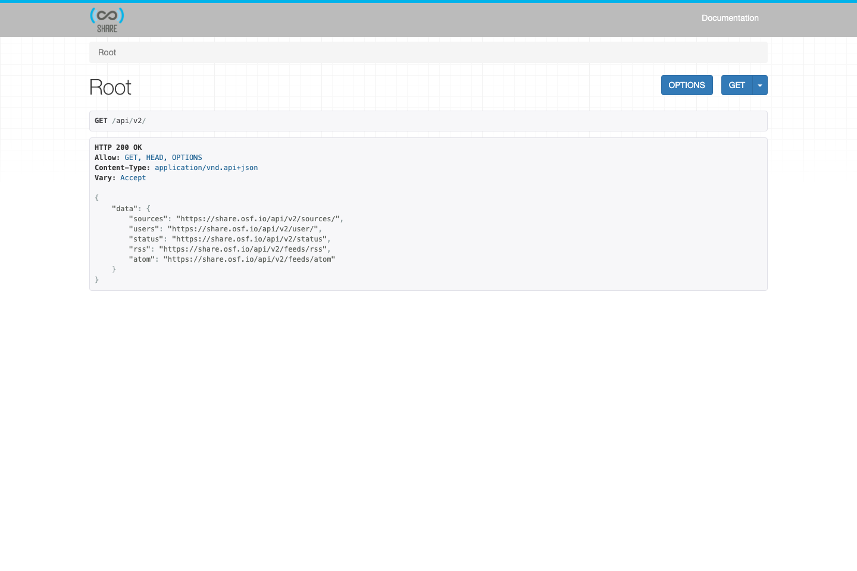Screen dimensions: 857x571
Task: Send the request with the GET button
Action: [736, 85]
